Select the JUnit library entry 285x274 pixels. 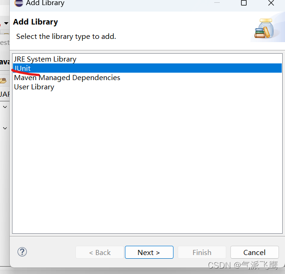147,68
